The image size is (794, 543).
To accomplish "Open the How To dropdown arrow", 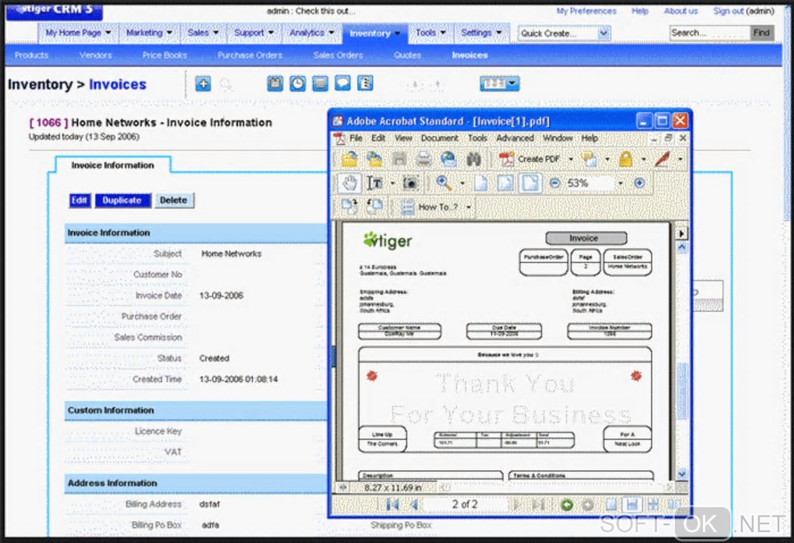I will (469, 207).
